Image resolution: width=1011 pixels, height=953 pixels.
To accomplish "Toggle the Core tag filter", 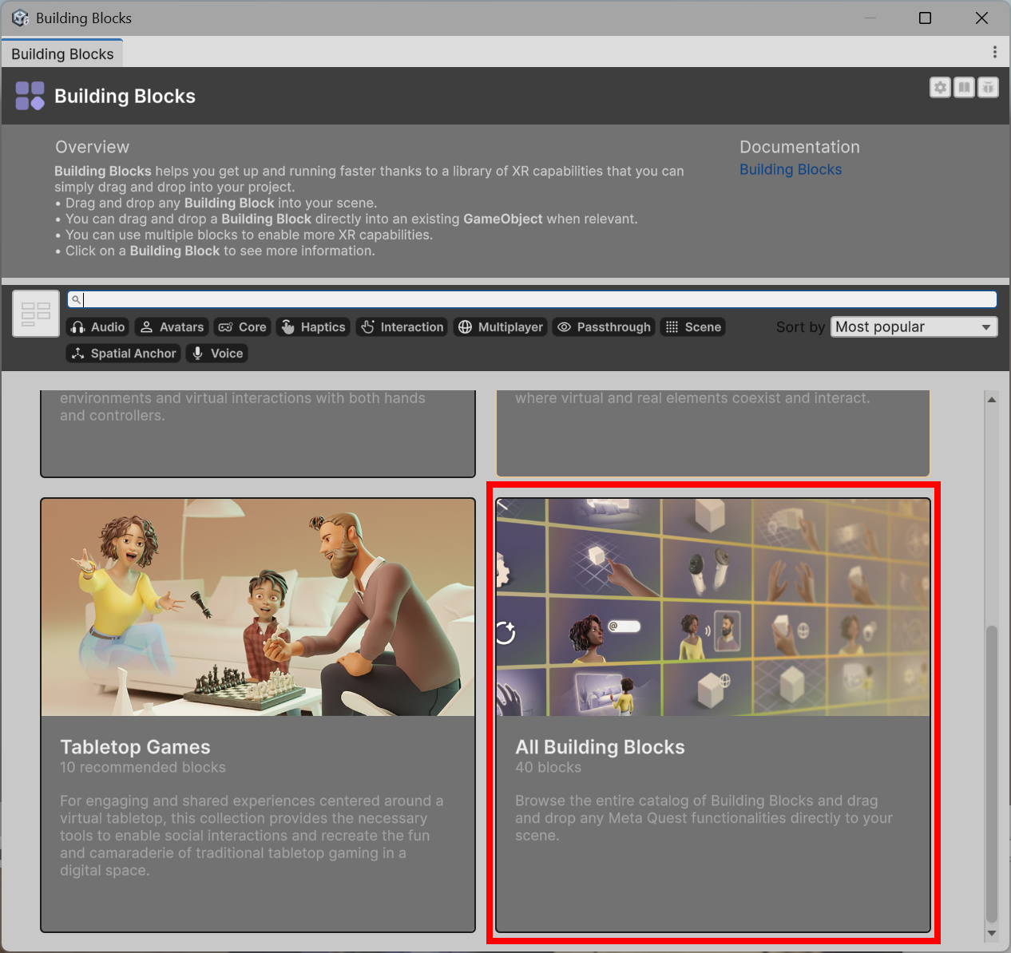I will tap(243, 327).
